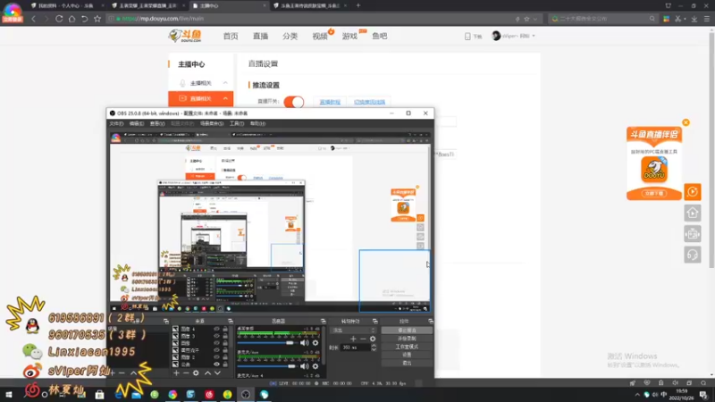
Task: Lock the first source in the OBS sources list
Action: pos(225,329)
